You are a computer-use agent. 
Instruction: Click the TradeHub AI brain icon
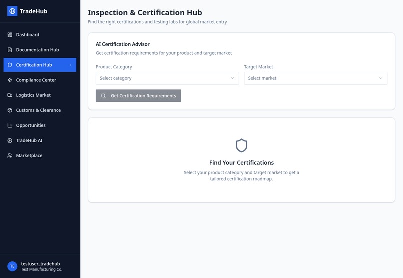(x=10, y=141)
